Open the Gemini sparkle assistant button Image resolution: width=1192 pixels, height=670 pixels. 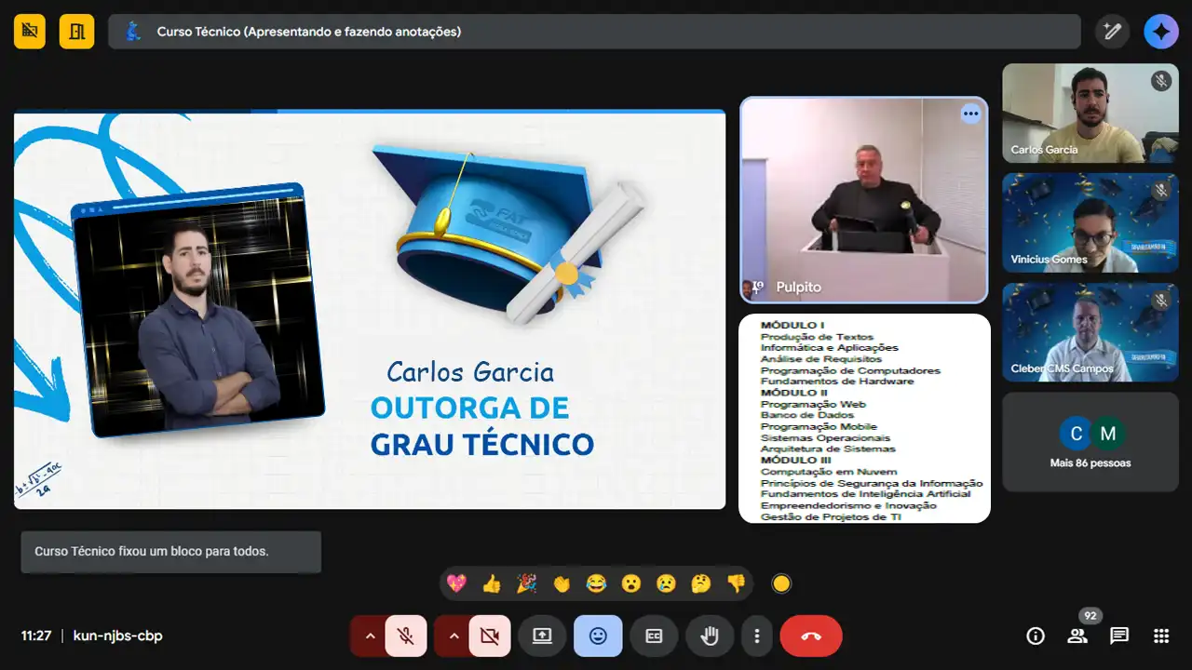[x=1161, y=32]
